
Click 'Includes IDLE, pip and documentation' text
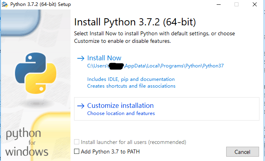click(x=131, y=79)
